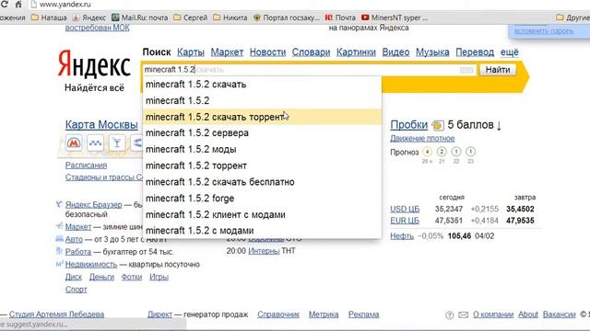Open the Перевод service tab
Screen dimensions: 590x331
475,52
